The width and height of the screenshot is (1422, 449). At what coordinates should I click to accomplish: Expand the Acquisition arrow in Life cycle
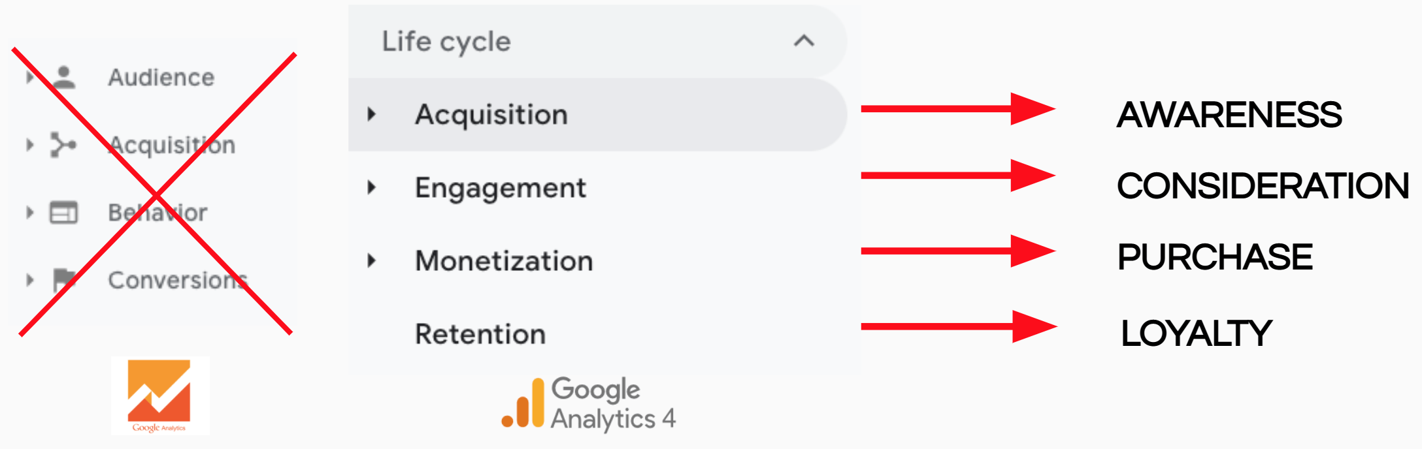[x=372, y=115]
